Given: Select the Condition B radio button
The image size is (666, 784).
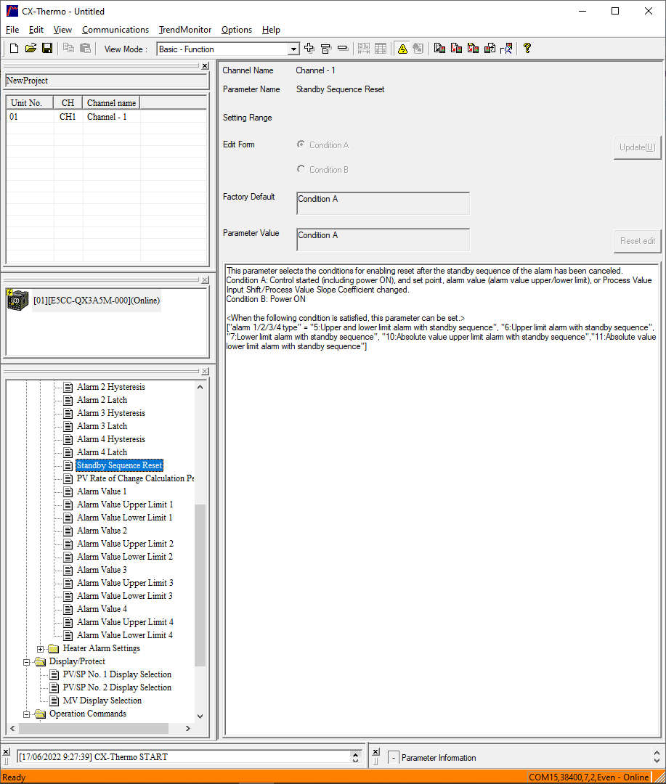Looking at the screenshot, I should 301,169.
